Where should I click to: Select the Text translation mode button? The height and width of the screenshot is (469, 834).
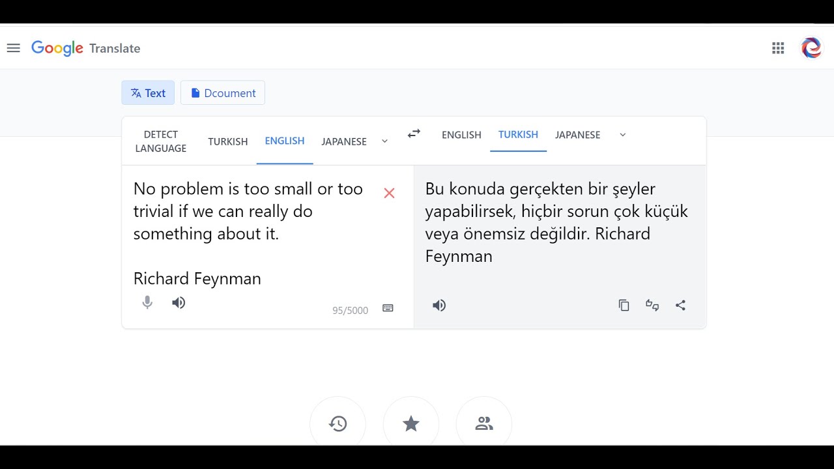[148, 93]
